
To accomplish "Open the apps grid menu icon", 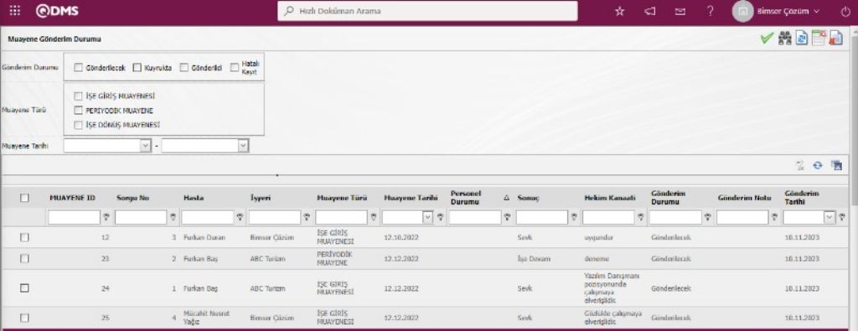I will (x=15, y=10).
